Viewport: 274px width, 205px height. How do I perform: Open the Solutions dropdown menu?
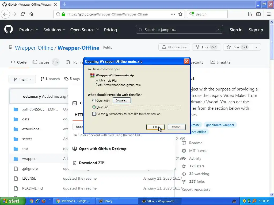[x=54, y=30]
